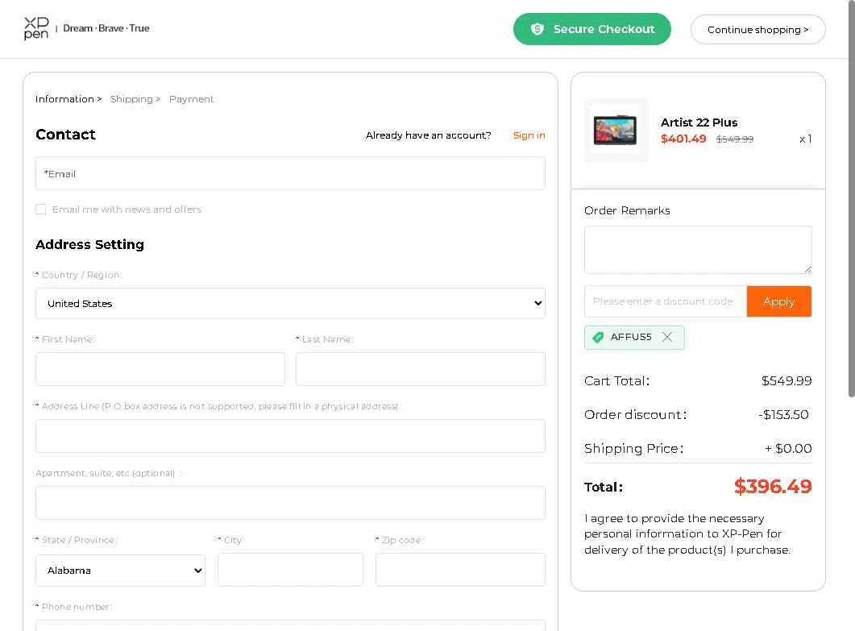Go to the Information step
855x631 pixels.
68,98
